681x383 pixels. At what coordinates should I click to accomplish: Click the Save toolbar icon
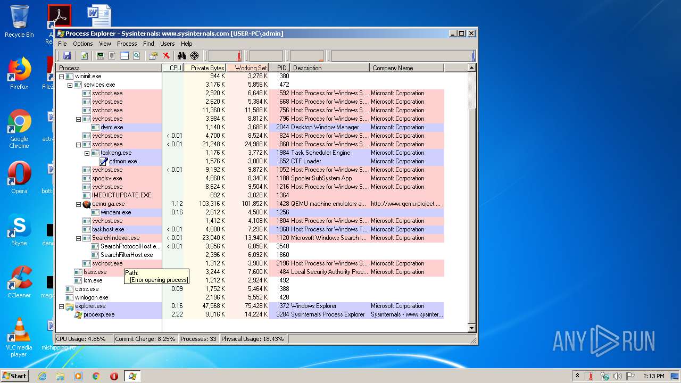click(x=67, y=56)
